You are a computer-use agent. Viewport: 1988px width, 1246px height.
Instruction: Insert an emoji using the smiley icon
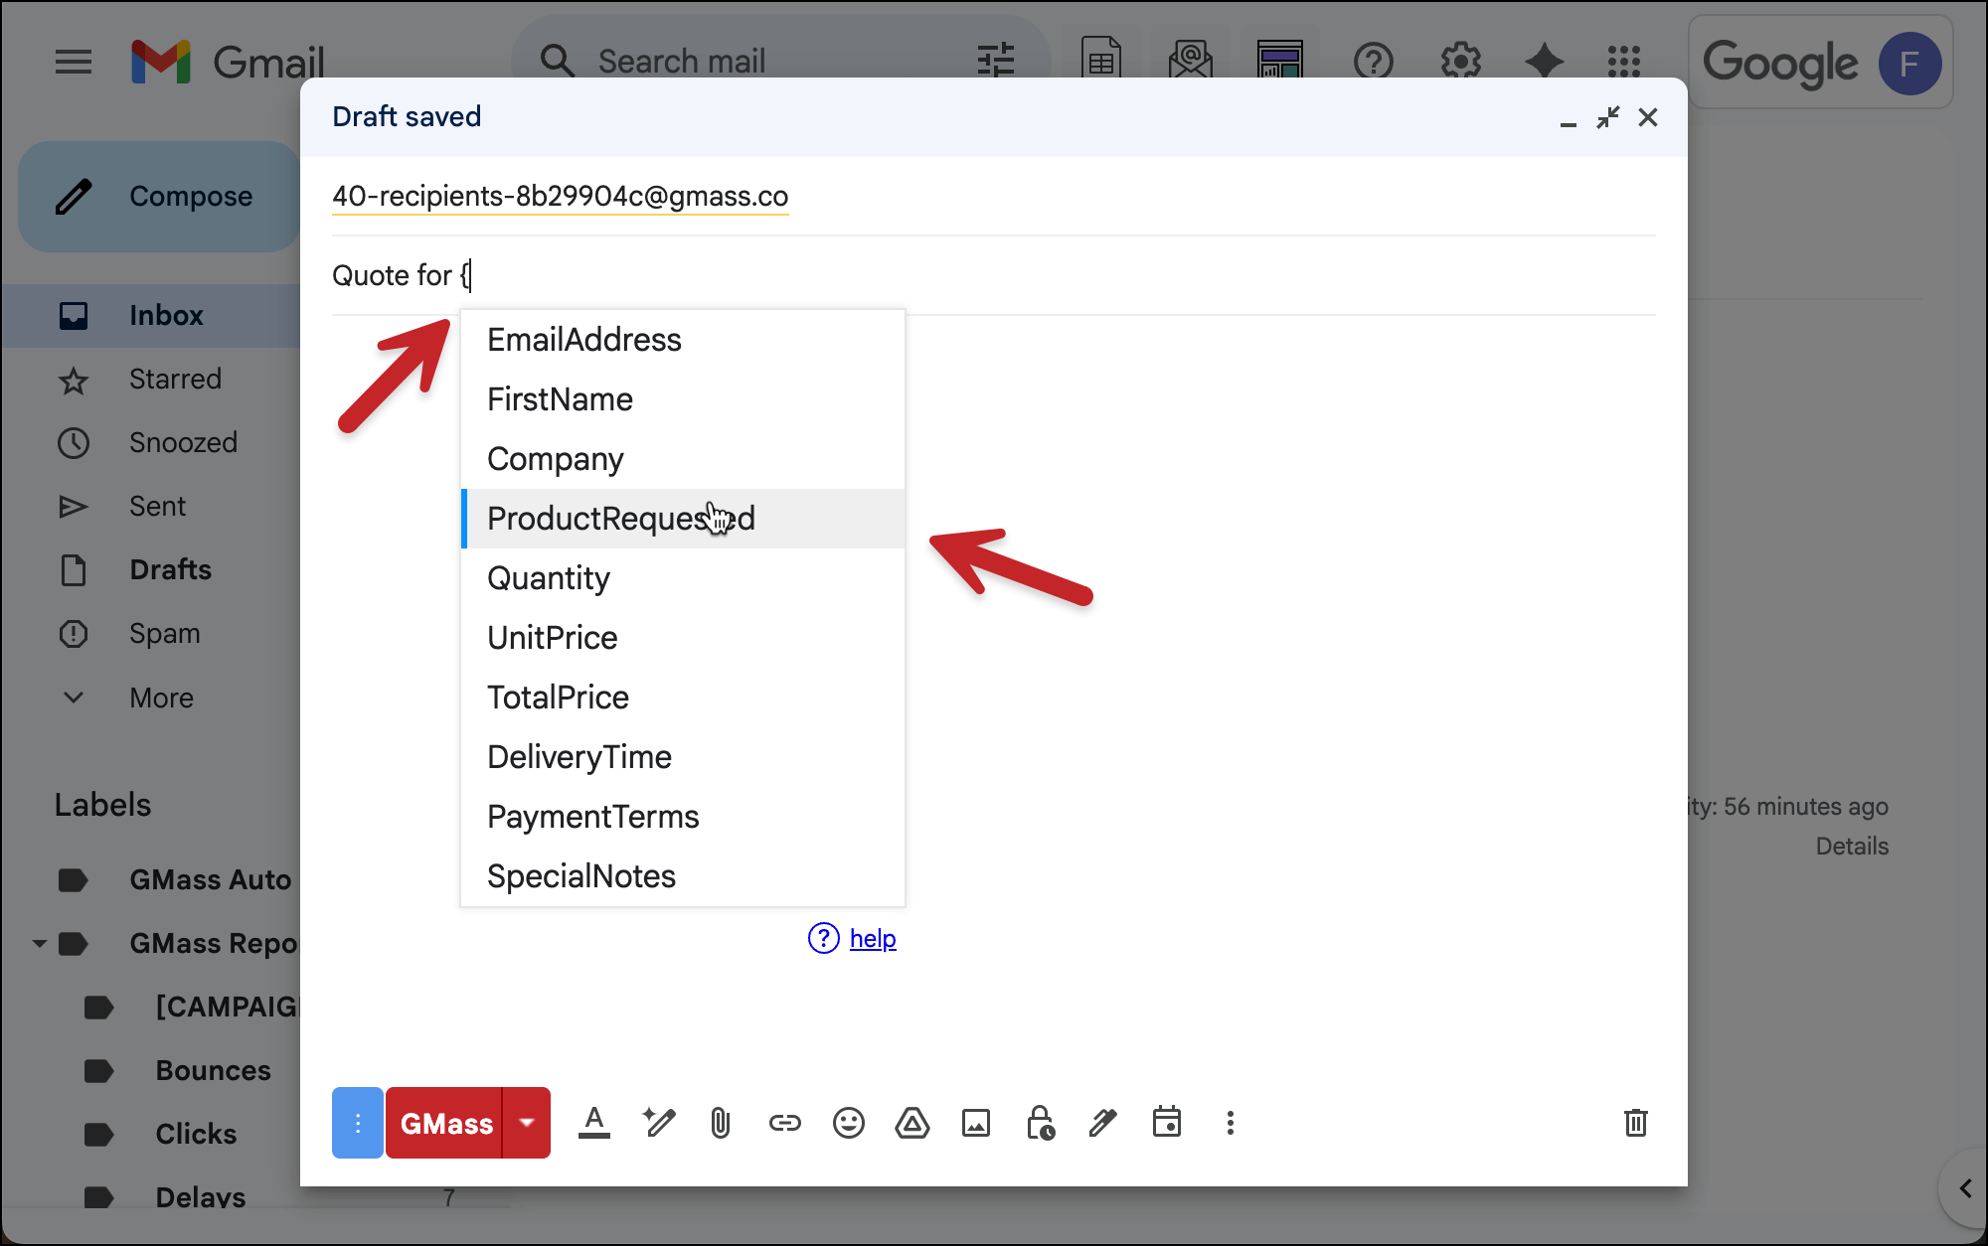(x=849, y=1123)
